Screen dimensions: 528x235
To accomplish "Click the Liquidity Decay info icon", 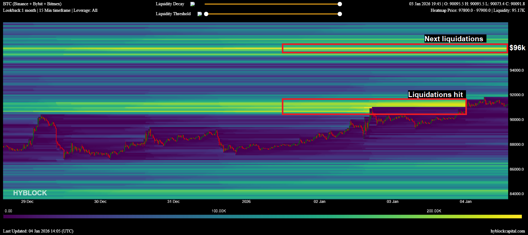I will pos(193,4).
